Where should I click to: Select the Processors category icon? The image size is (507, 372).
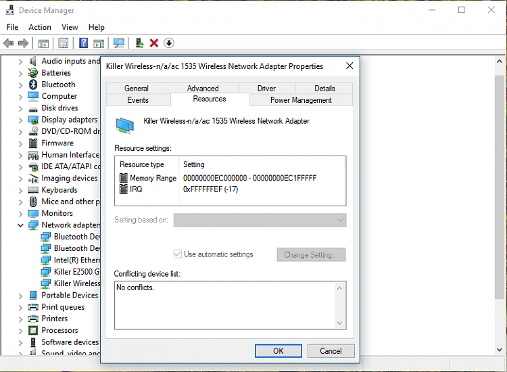[33, 330]
